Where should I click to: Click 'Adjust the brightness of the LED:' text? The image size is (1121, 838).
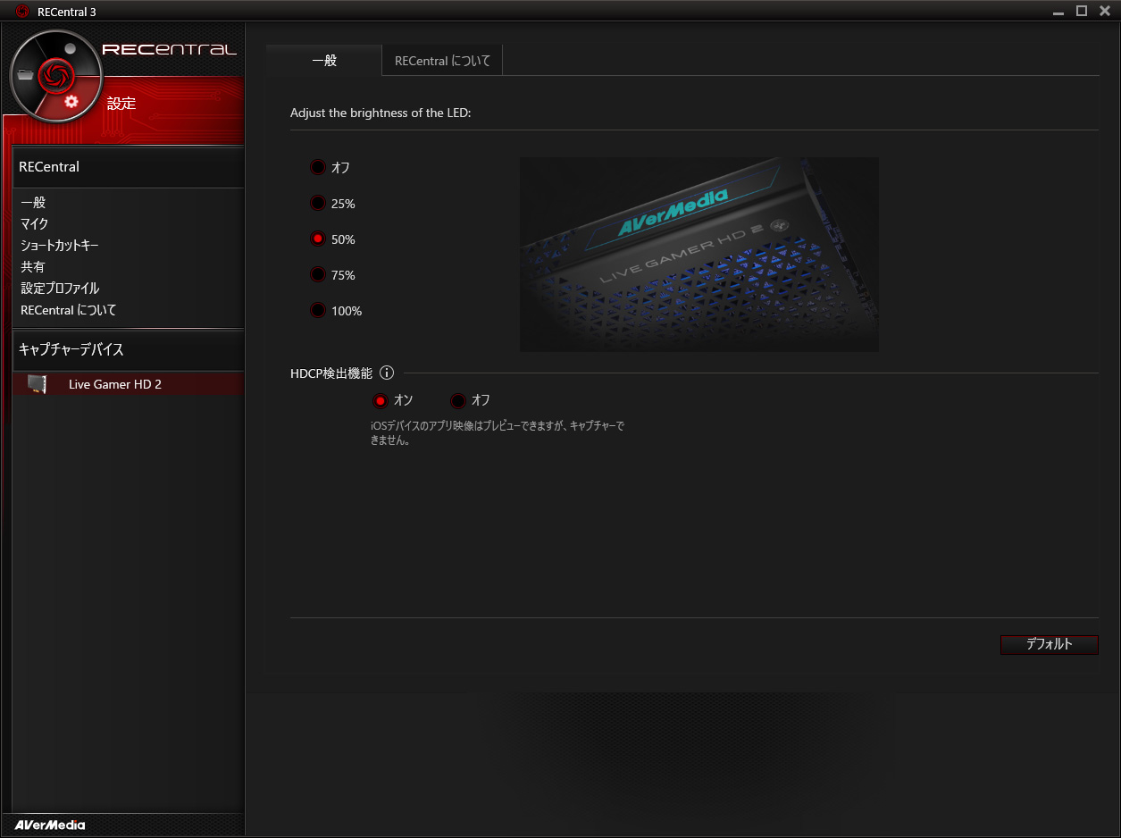[381, 113]
